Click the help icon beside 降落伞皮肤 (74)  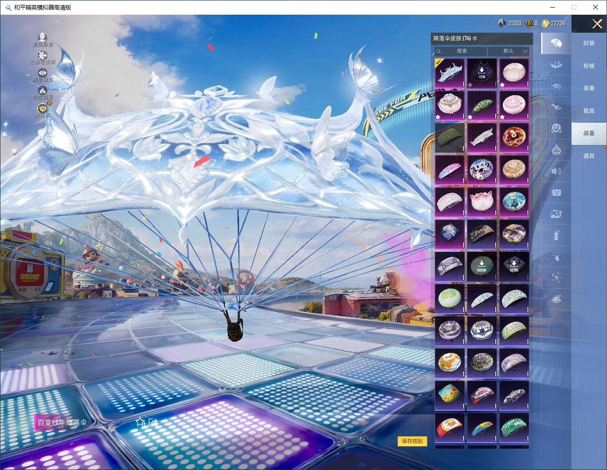point(475,38)
